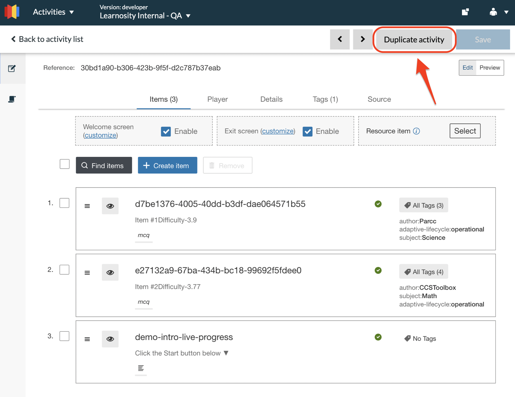
Task: Click the green status check for demo-intro-live-progress
Action: [378, 337]
